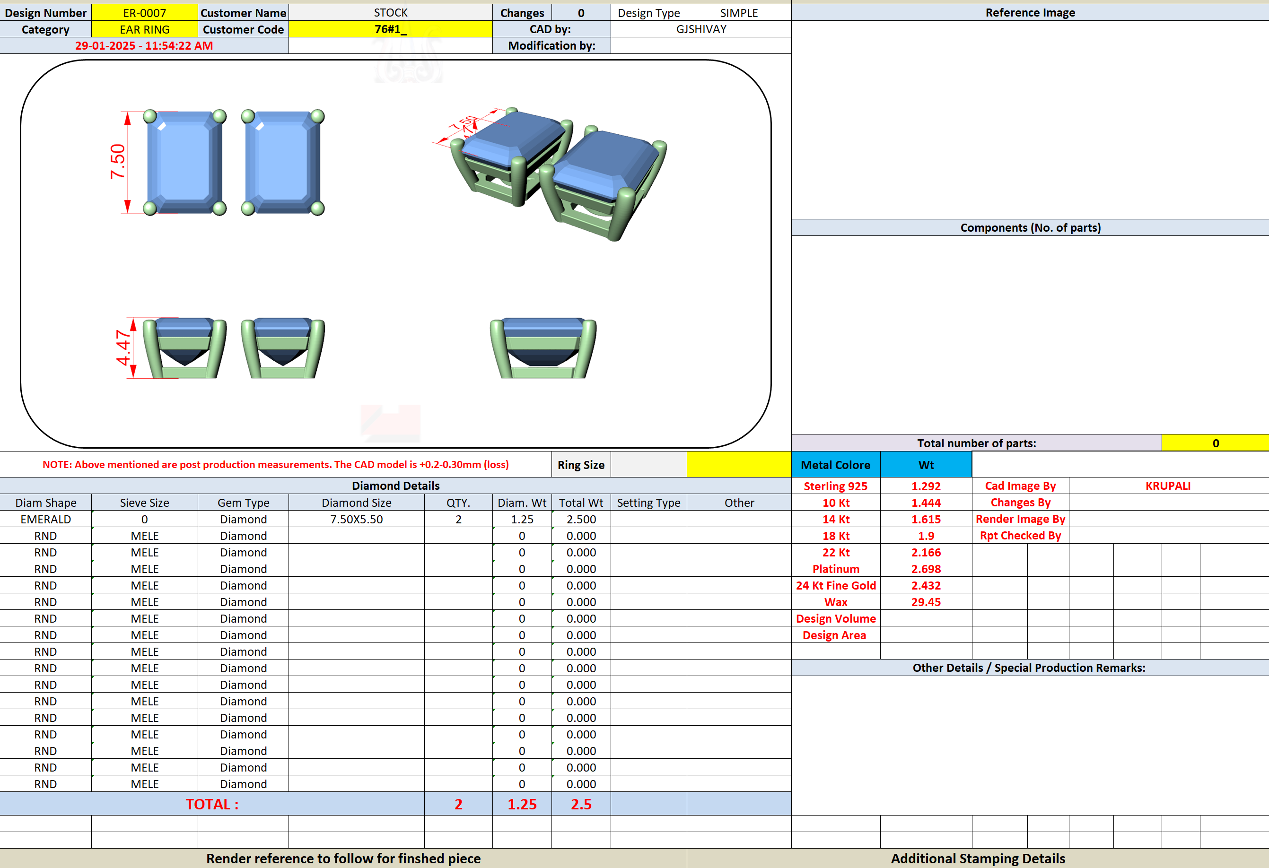The width and height of the screenshot is (1269, 868).
Task: Click the Other Details / Special Production Remarks header
Action: (x=1030, y=668)
